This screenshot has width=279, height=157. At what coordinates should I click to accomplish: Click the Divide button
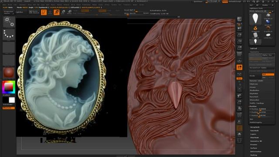(255, 75)
